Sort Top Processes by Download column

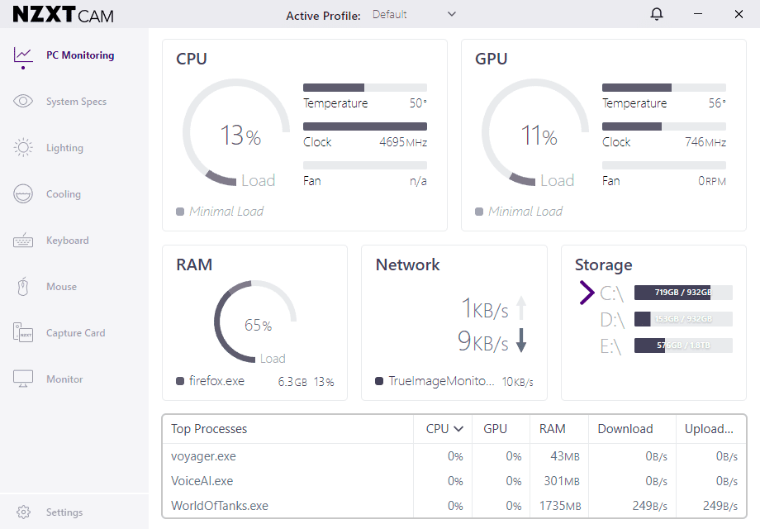point(625,429)
